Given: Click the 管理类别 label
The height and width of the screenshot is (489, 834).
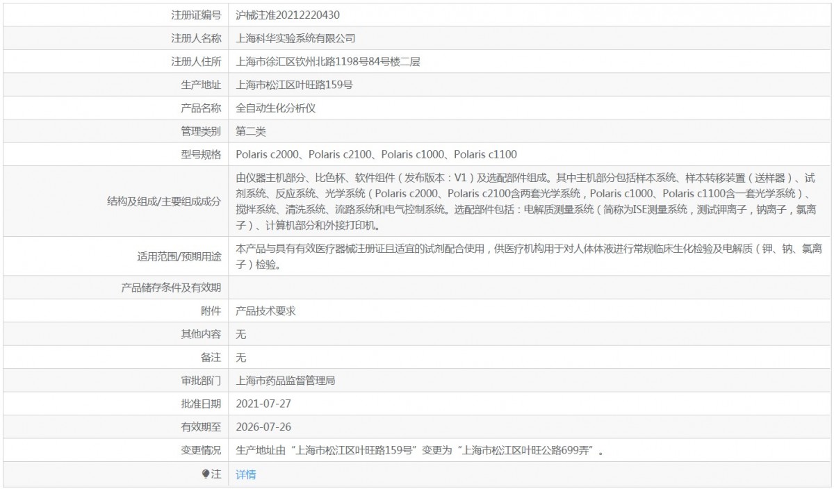Looking at the screenshot, I should (x=201, y=131).
